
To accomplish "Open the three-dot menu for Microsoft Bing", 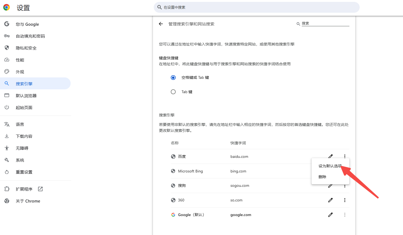I will pyautogui.click(x=345, y=171).
